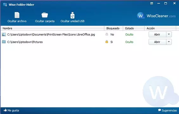Click Abrir for the Pictures folder
Screen dimensions: 179x114
157,42
